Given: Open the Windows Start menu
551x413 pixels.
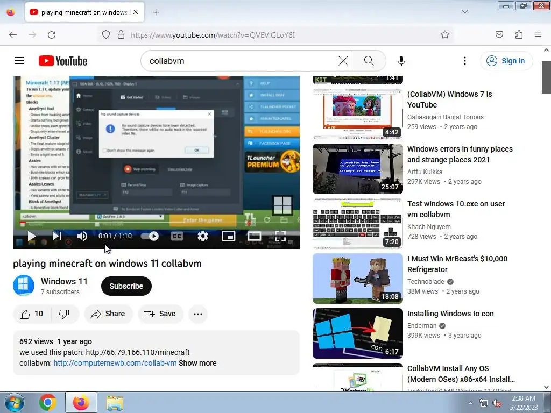Looking at the screenshot, I should point(15,402).
